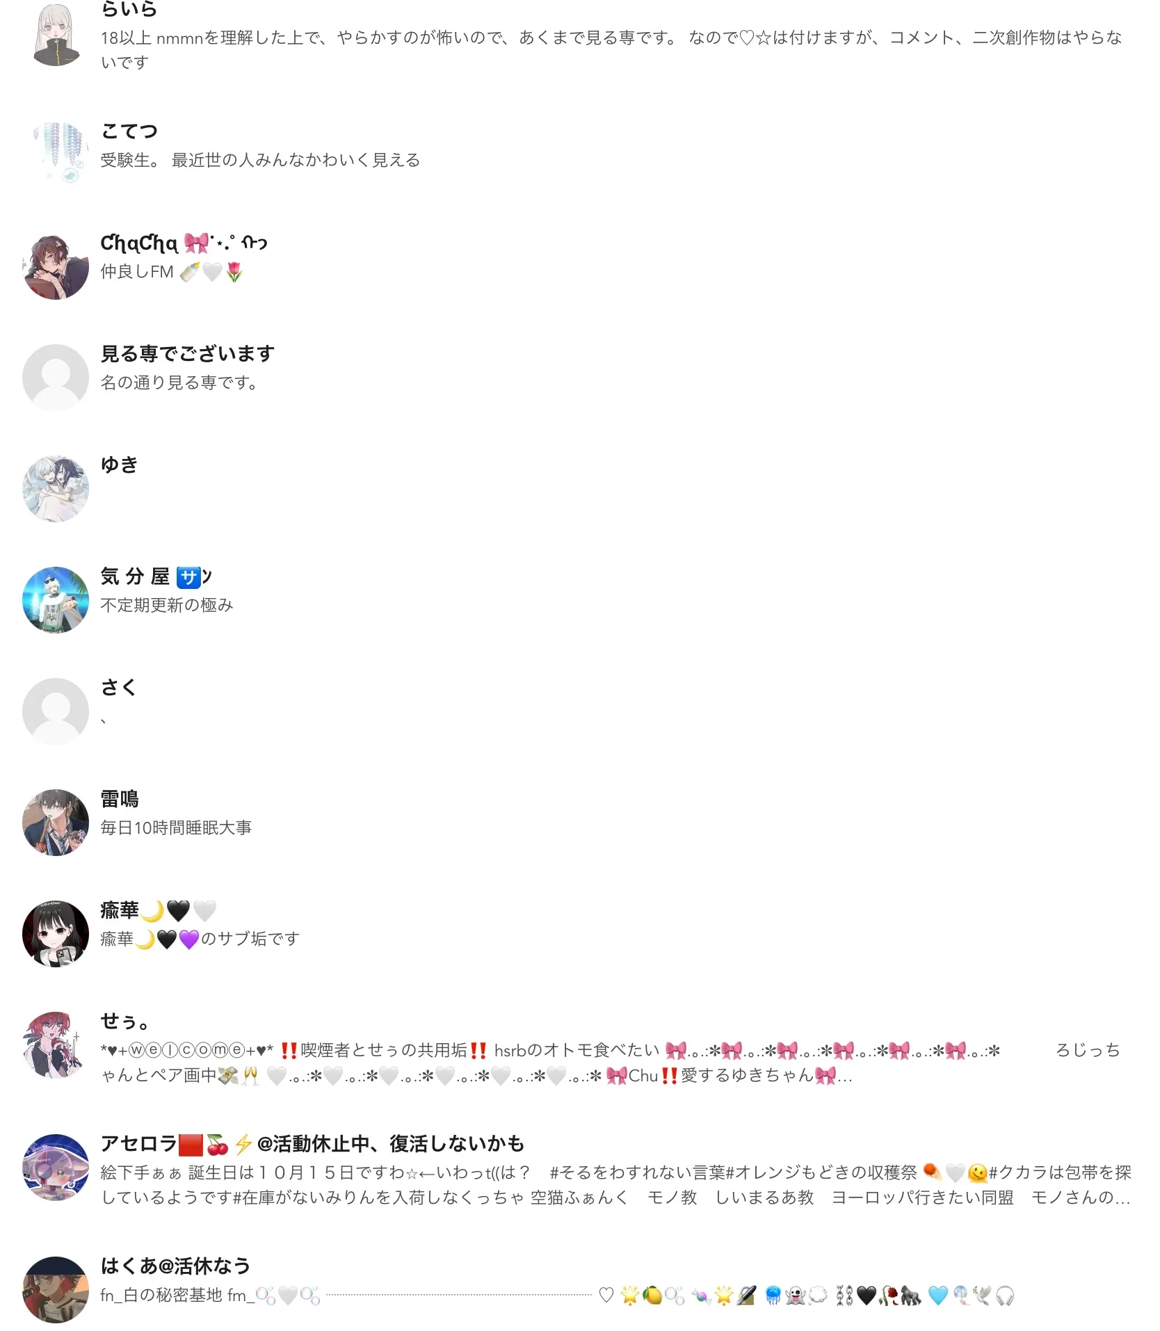Open らいら's profile avatar
The width and height of the screenshot is (1160, 1331).
pos(56,33)
